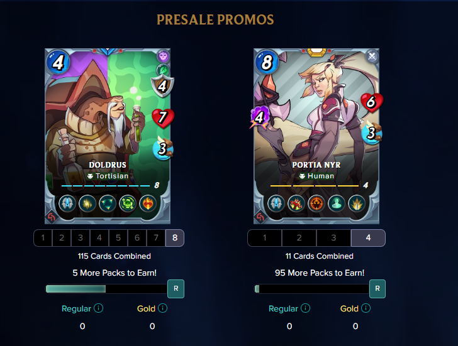Select level 4 for Portia Nyr

[x=368, y=238]
